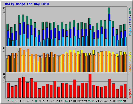Screen dimensions: 133x104
Task: Click day 31 on the x-axis
Action: [x=125, y=101]
